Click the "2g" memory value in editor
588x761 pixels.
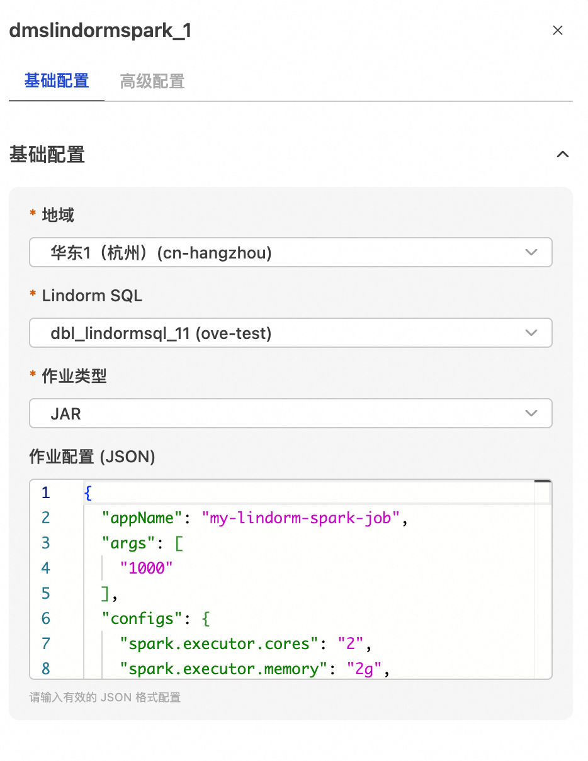click(x=365, y=669)
